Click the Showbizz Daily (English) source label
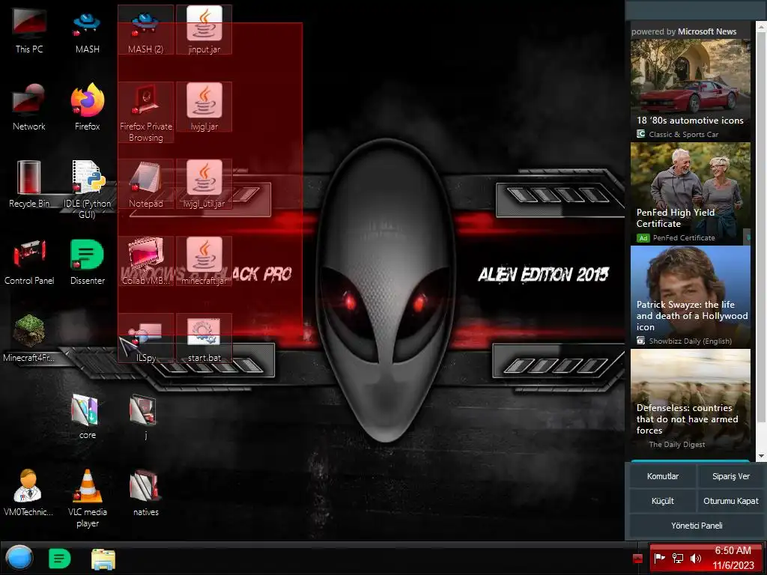This screenshot has width=767, height=575. click(690, 341)
